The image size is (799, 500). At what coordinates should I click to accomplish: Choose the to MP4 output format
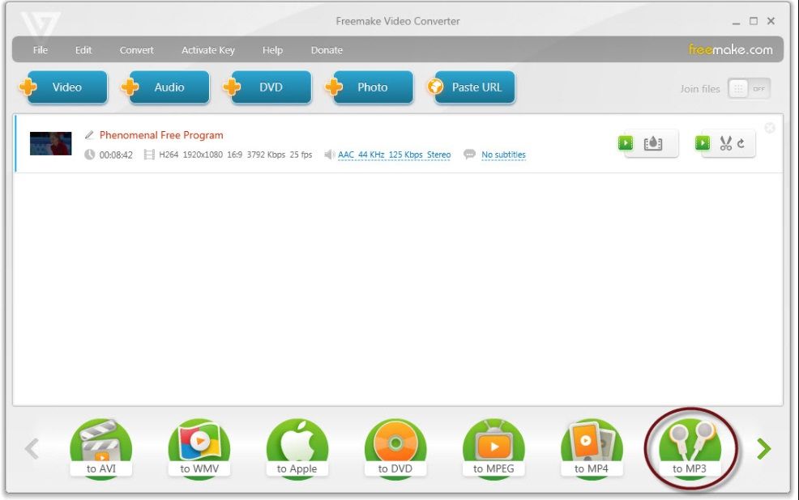pos(592,447)
